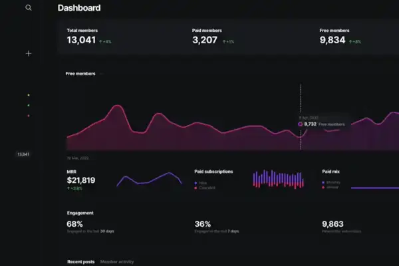Click the search magnifier icon in sidebar

pos(28,8)
